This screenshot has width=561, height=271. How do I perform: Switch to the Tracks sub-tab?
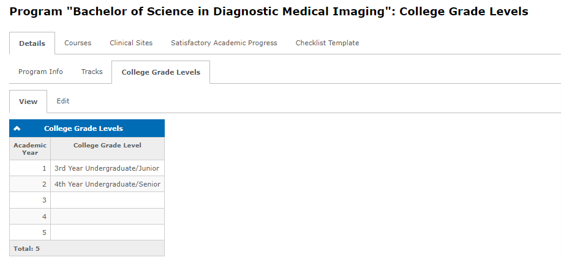(x=92, y=72)
